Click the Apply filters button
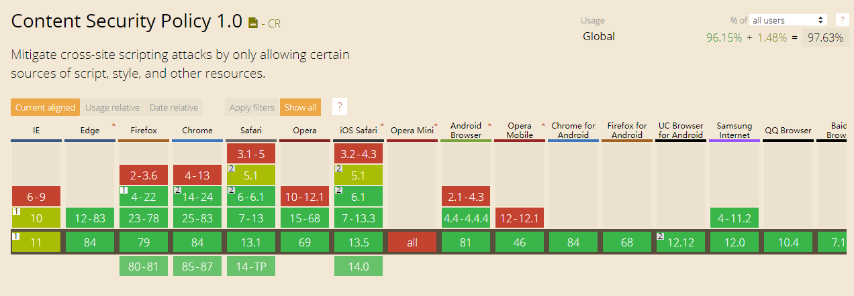The width and height of the screenshot is (854, 296). click(x=252, y=107)
